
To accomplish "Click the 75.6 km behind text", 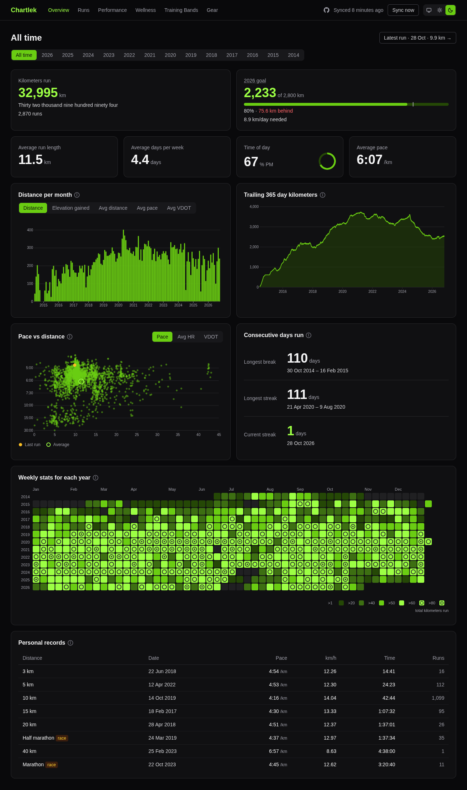I will (x=276, y=111).
